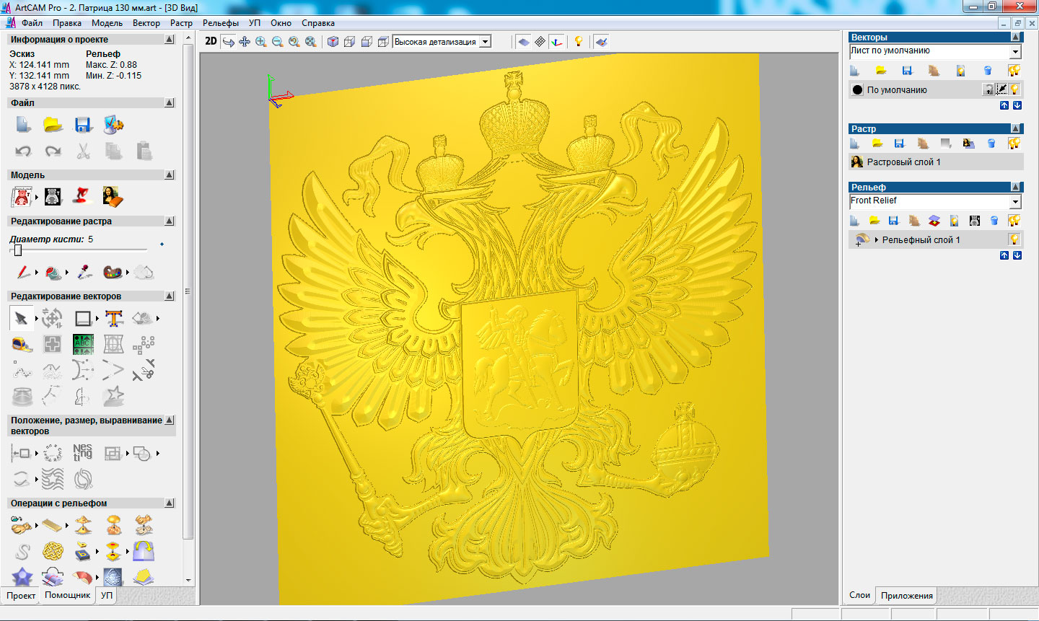The image size is (1039, 621).
Task: Select the rectangle vector tool
Action: (83, 318)
